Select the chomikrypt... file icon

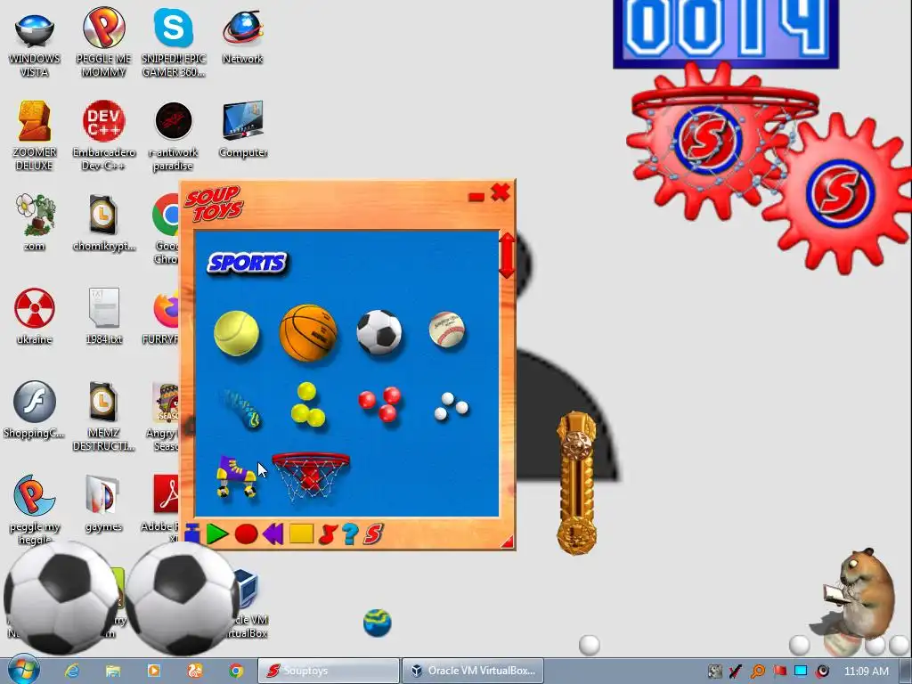[103, 223]
